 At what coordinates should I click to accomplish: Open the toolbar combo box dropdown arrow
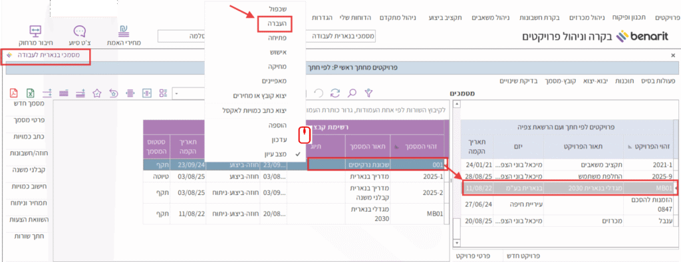[177, 93]
